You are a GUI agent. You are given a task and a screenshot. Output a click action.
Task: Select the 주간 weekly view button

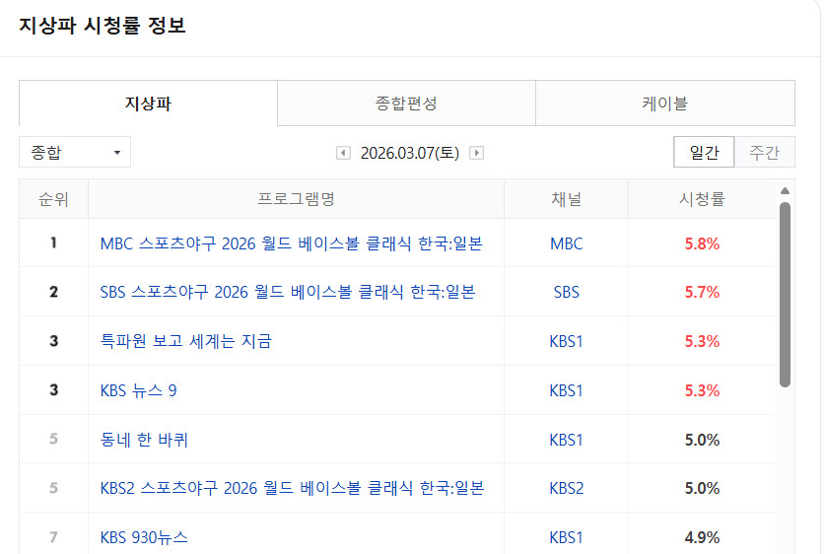click(764, 153)
